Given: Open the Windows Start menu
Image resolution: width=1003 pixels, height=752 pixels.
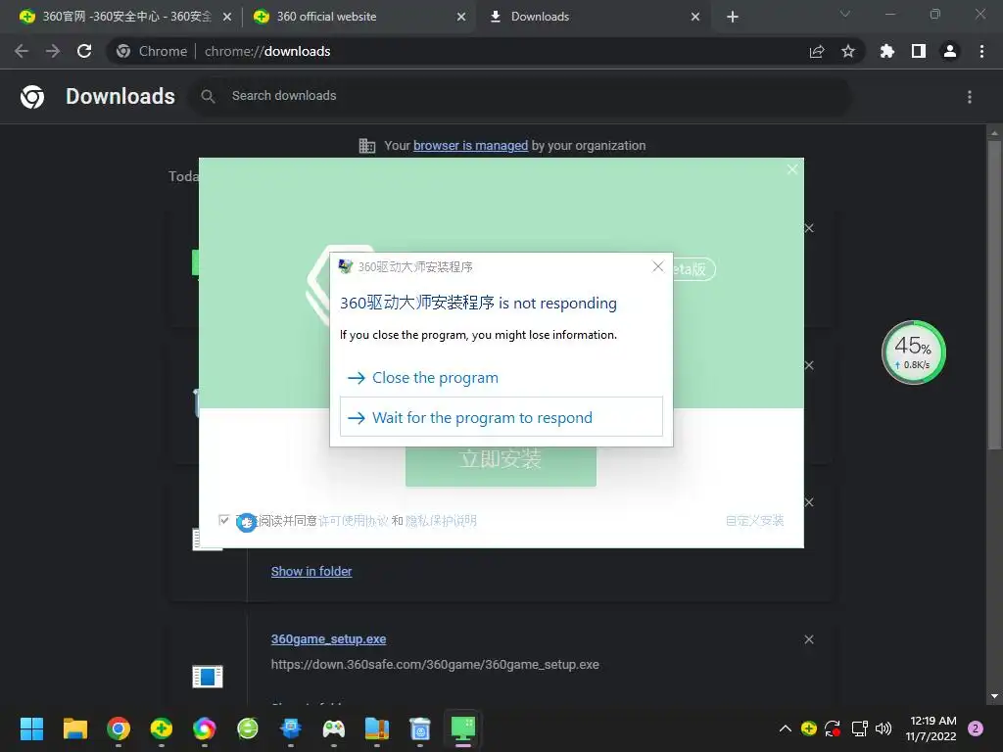Looking at the screenshot, I should (x=31, y=728).
